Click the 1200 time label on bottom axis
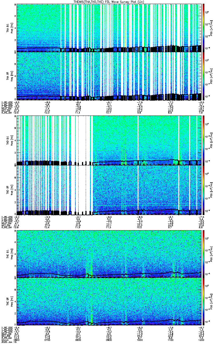This screenshot has height=344, width=215. (x=202, y=340)
